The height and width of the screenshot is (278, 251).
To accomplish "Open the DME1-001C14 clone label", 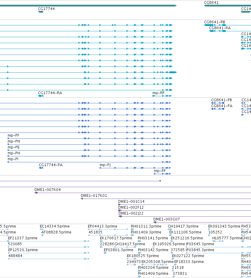I will [x=131, y=202].
